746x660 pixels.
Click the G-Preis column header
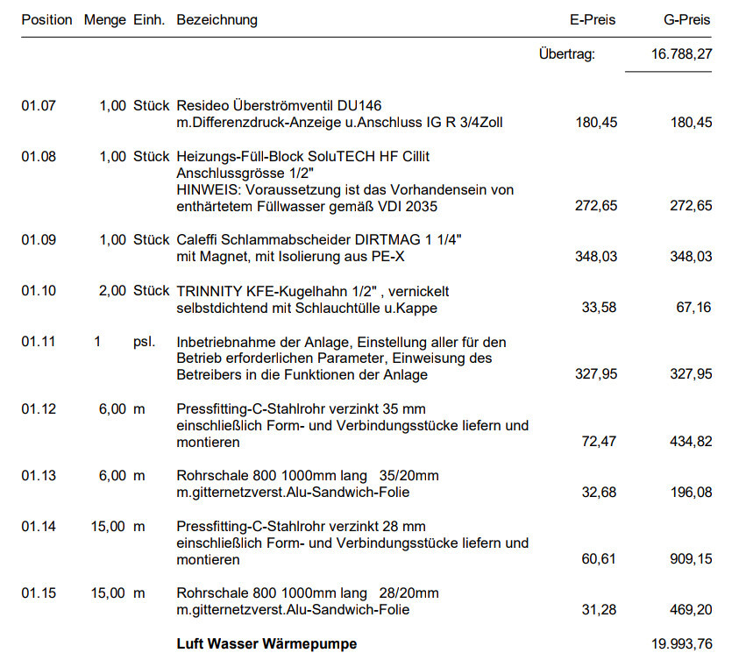tap(686, 19)
